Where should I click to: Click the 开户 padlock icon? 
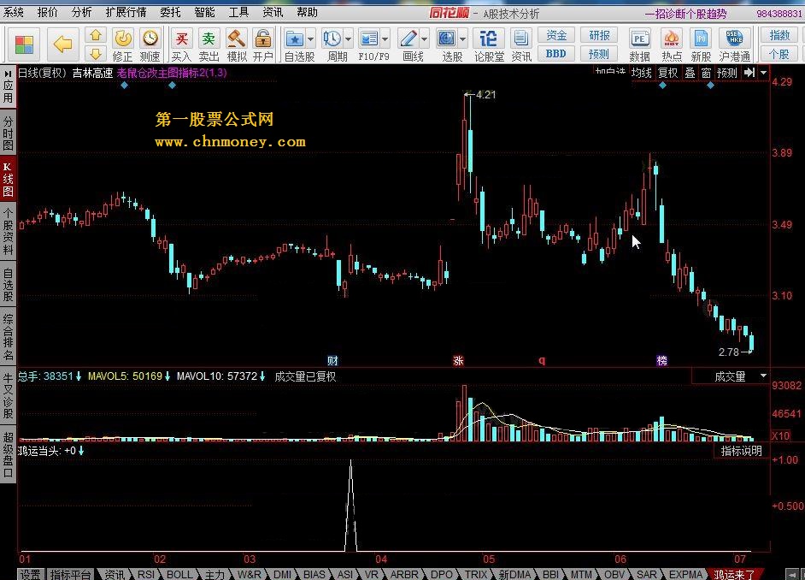pyautogui.click(x=263, y=38)
